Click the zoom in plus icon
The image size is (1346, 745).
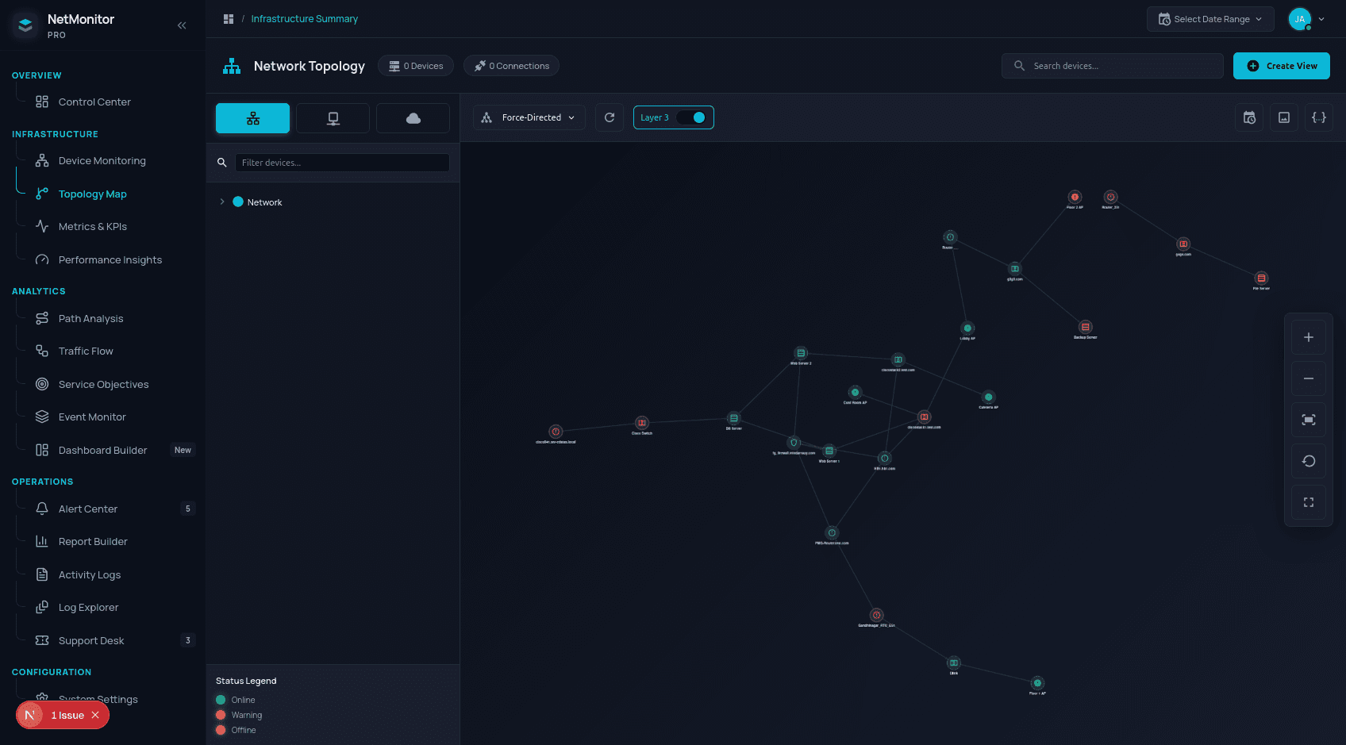pos(1308,337)
